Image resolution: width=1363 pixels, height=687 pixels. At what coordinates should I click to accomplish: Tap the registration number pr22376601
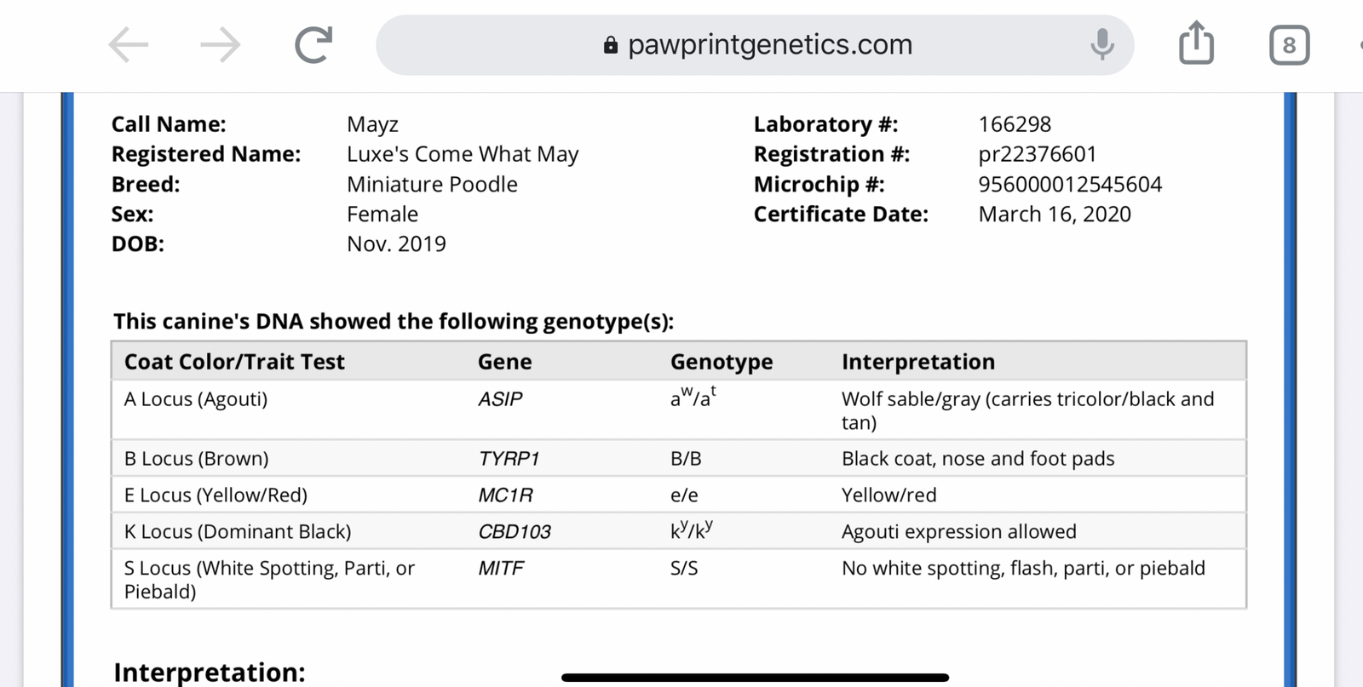tap(1037, 154)
